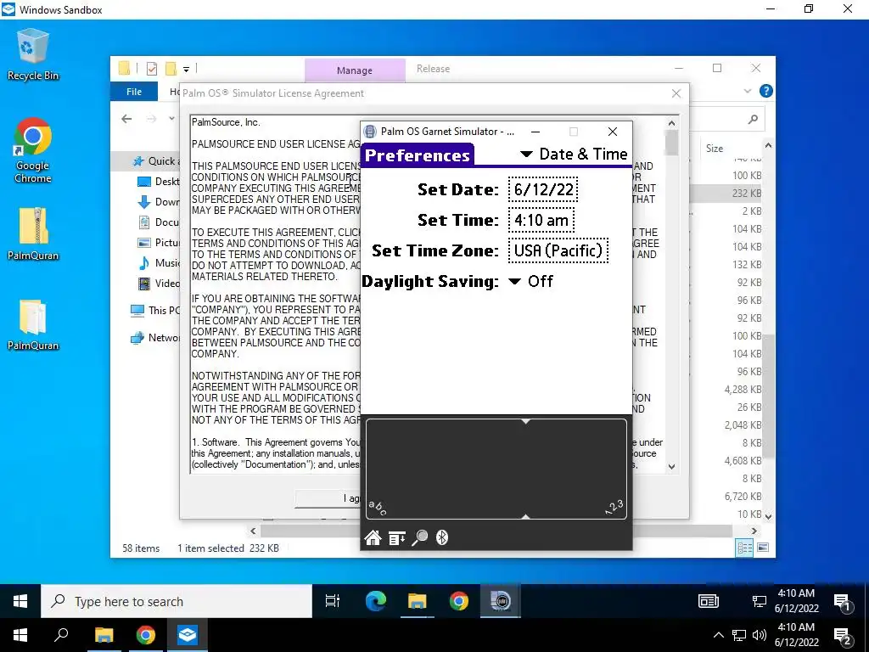The image size is (869, 652).
Task: Click the Type here to search box
Action: click(177, 602)
